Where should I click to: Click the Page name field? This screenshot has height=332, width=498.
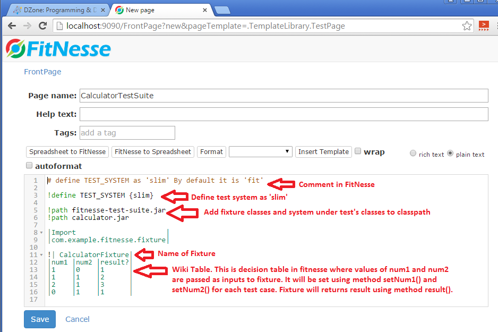284,96
